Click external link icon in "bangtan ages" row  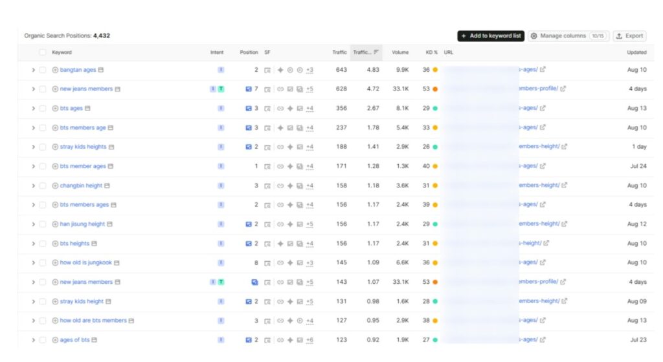543,70
